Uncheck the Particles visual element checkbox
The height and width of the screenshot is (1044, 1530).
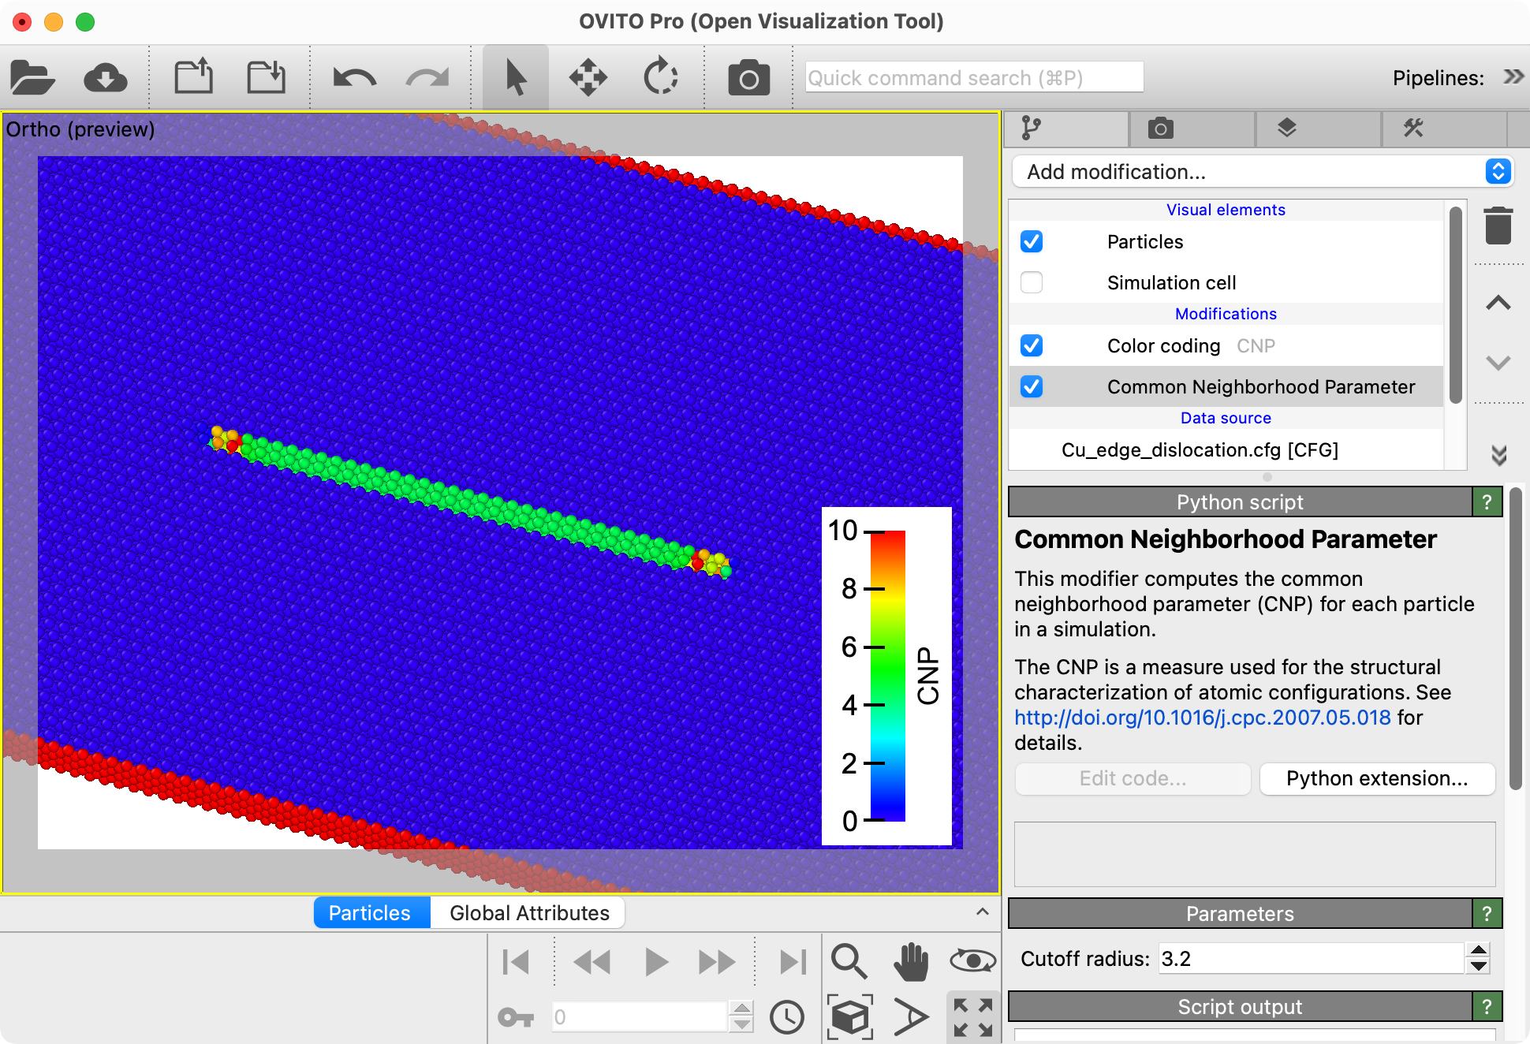click(x=1032, y=241)
